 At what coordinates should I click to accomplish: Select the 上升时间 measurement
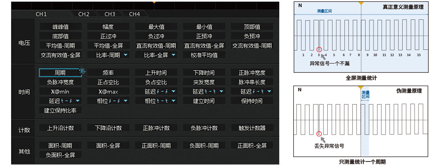coord(157,73)
